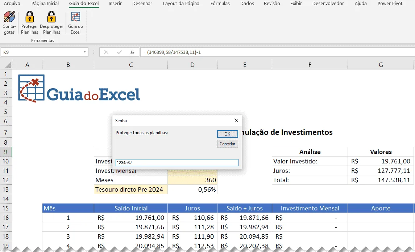Click the Saldo Inicial table header
The image size is (415, 252).
(x=131, y=208)
